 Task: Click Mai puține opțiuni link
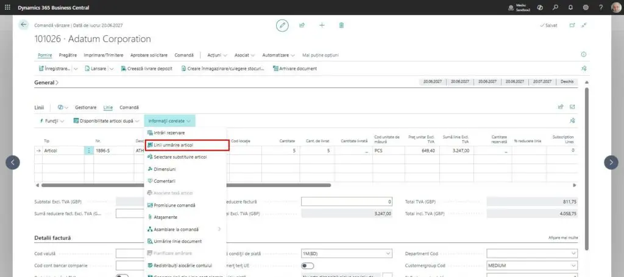click(x=321, y=55)
